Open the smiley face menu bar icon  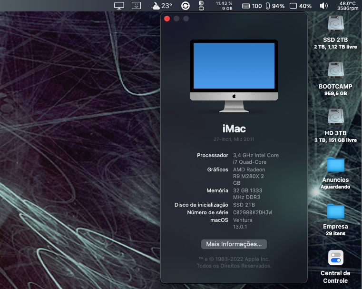pos(137,6)
